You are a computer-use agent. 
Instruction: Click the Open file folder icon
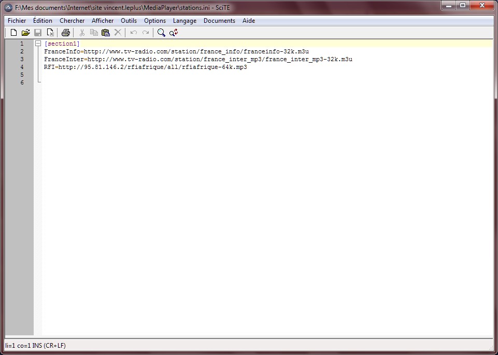point(26,32)
